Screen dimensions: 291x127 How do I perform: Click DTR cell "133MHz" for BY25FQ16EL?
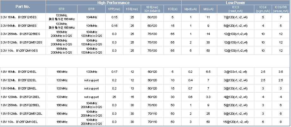[91, 72]
